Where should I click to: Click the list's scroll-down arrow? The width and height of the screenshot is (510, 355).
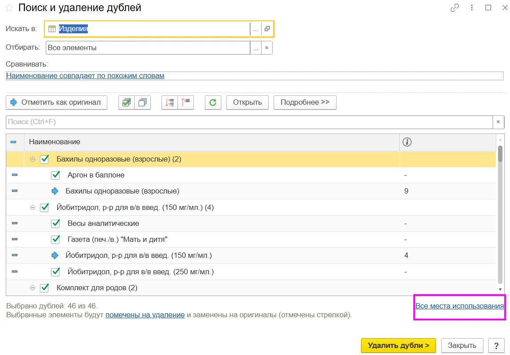pos(500,289)
